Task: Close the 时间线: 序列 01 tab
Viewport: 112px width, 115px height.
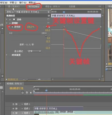Action: click(x=23, y=84)
